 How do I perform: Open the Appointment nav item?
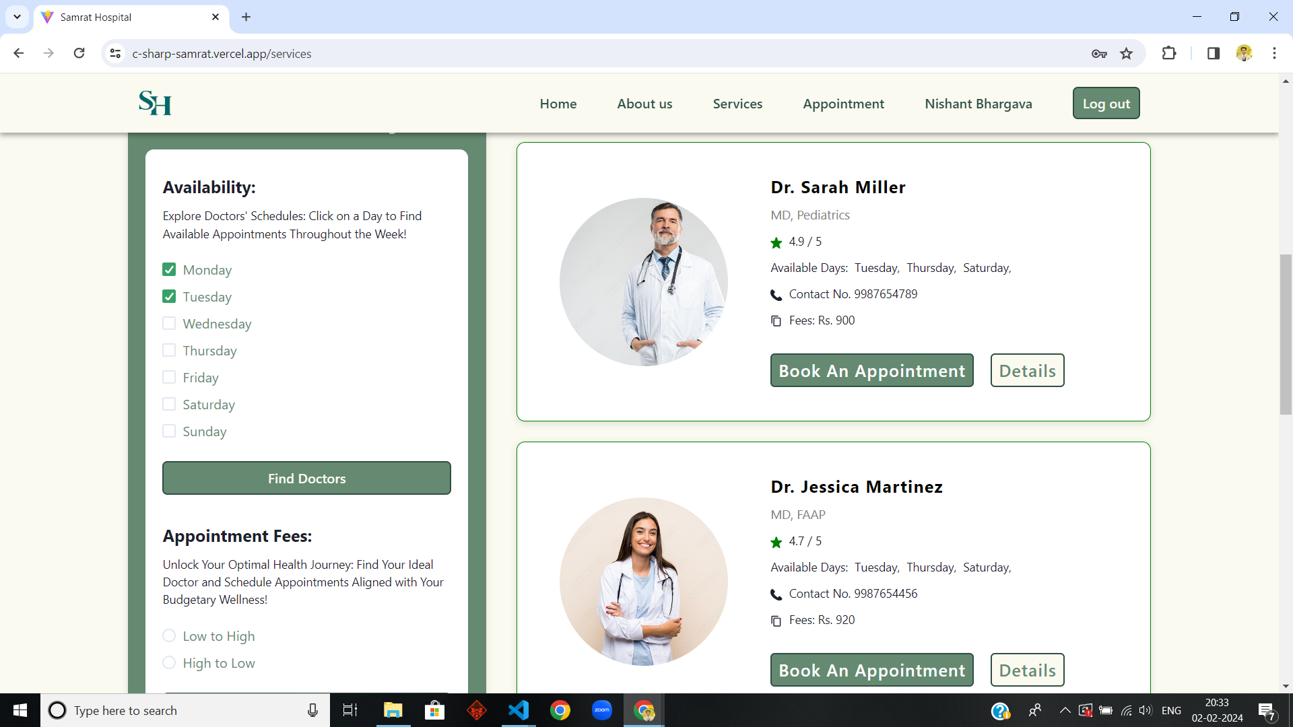843,104
